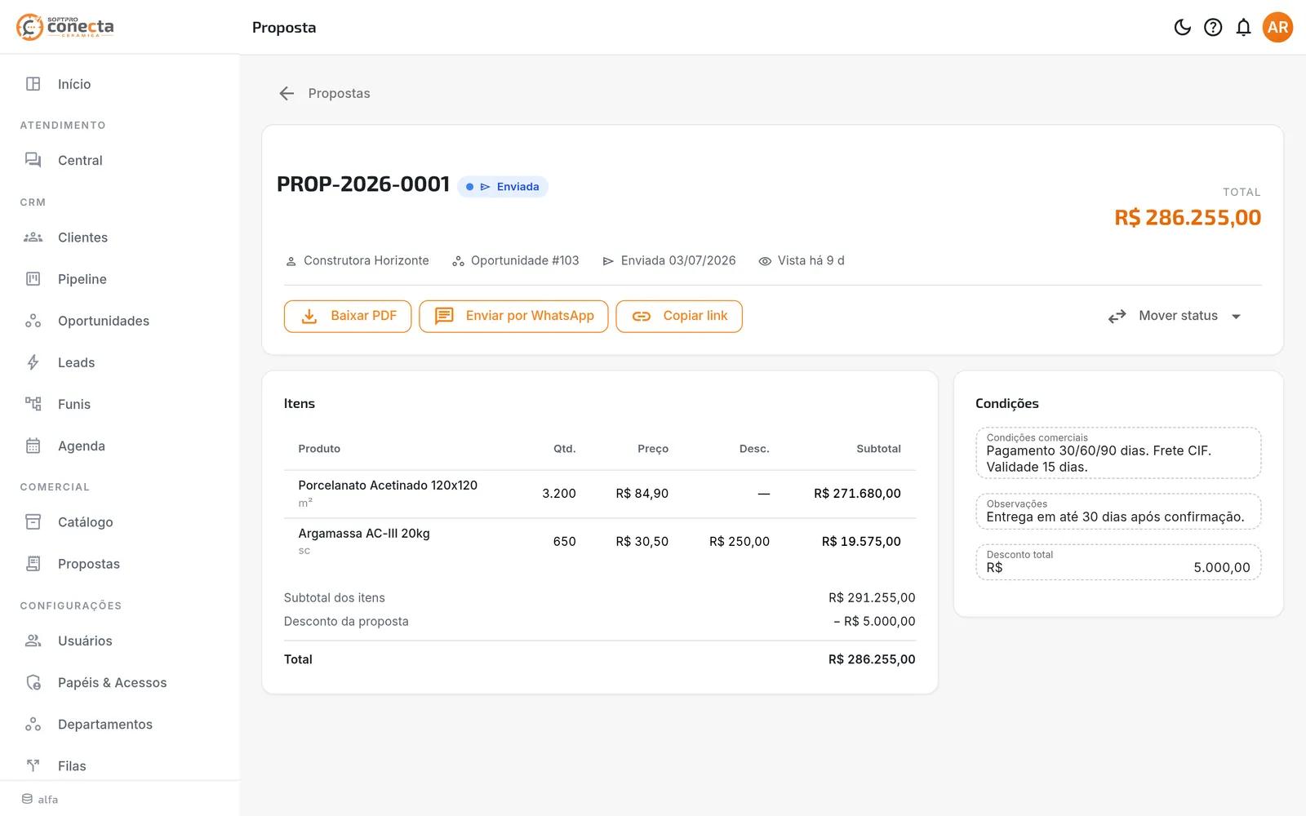This screenshot has width=1306, height=816.
Task: Click the 3.200 quantity cell
Action: point(559,494)
